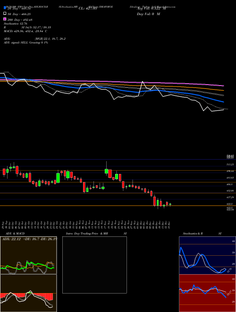Screen dimensions: 236x312
Task: Click the blue 20 Day EMA legend swatch
Action: (5, 8)
